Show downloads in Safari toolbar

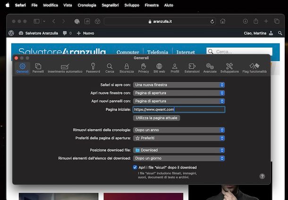pos(246,21)
